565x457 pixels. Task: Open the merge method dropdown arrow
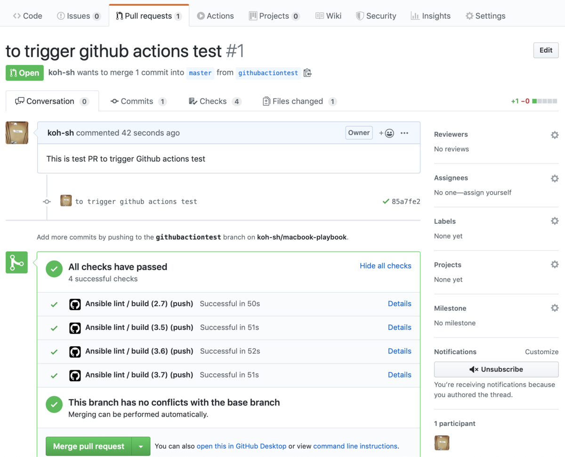pos(141,446)
